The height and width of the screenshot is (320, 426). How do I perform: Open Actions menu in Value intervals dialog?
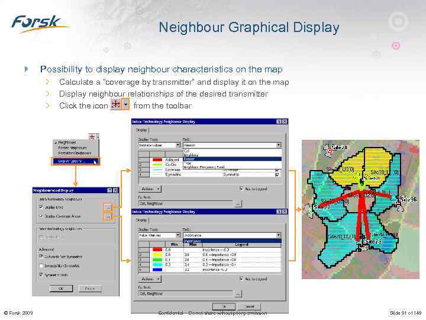150,279
